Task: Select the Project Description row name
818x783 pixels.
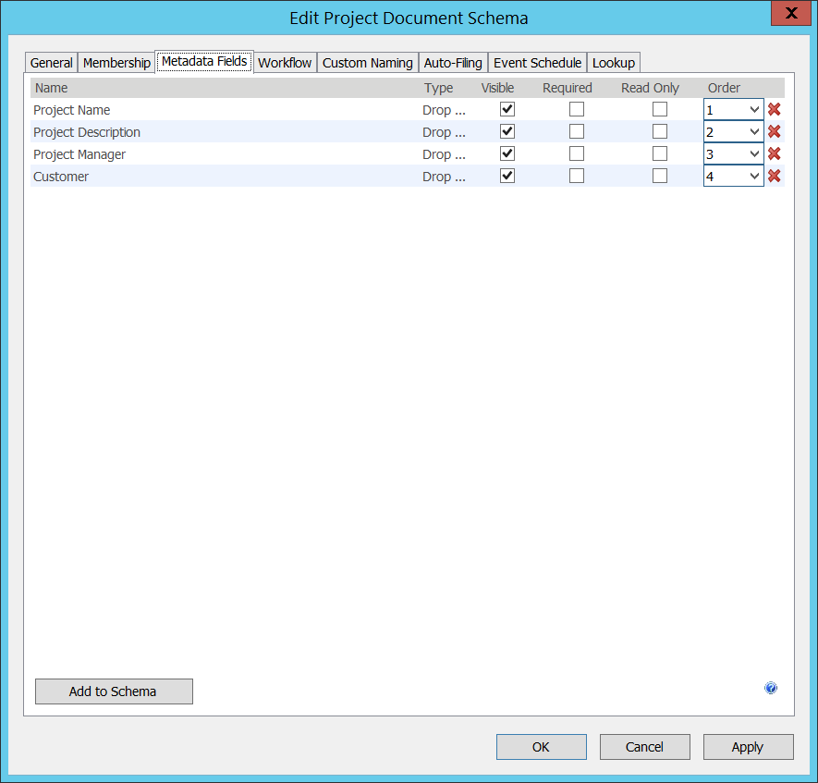Action: [87, 132]
